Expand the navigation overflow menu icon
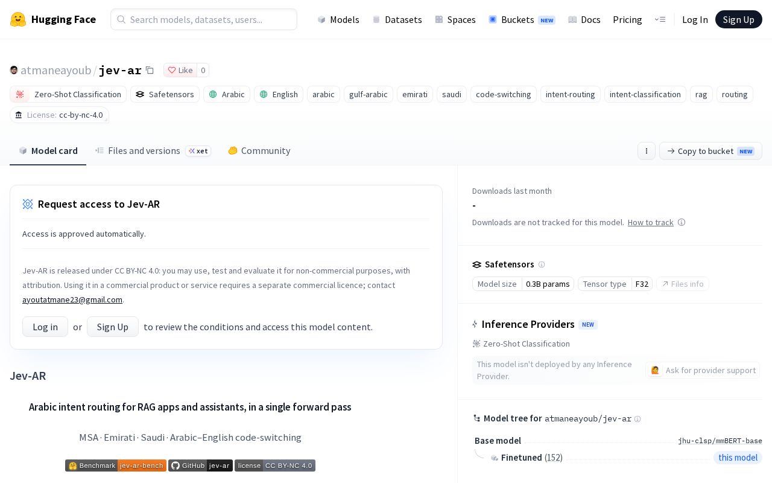 pyautogui.click(x=660, y=19)
